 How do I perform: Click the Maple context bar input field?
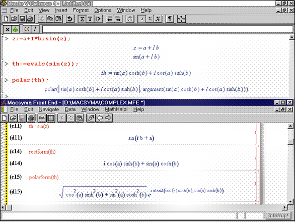coord(168,29)
